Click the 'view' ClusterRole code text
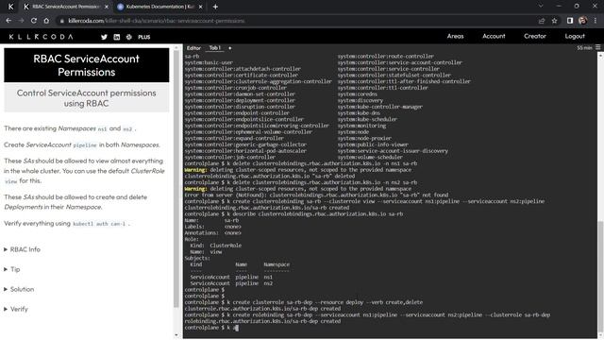Screen dimensions: 604x340 (x=10, y=181)
